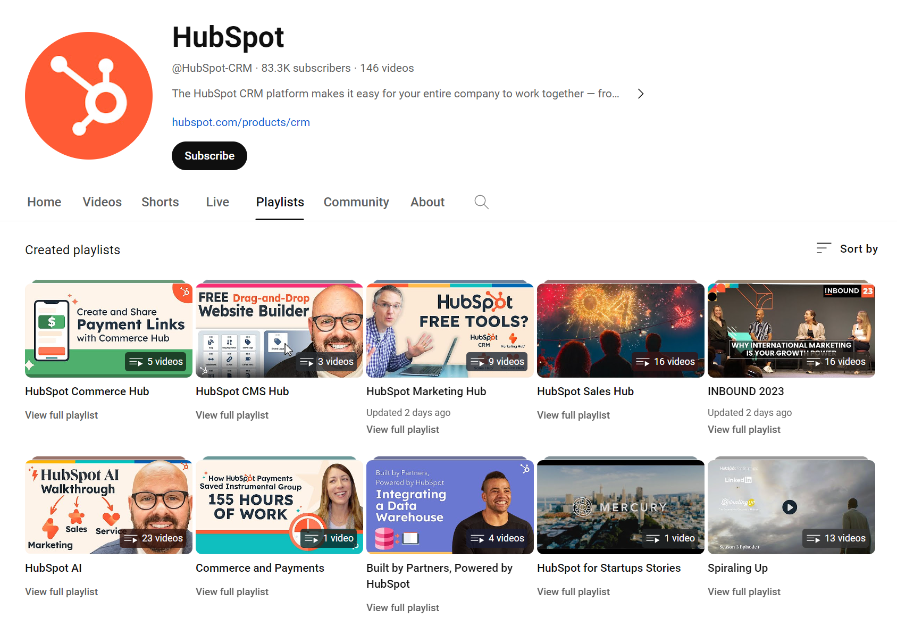Click the 16 videos badge on INBOUND 2023

[836, 362]
